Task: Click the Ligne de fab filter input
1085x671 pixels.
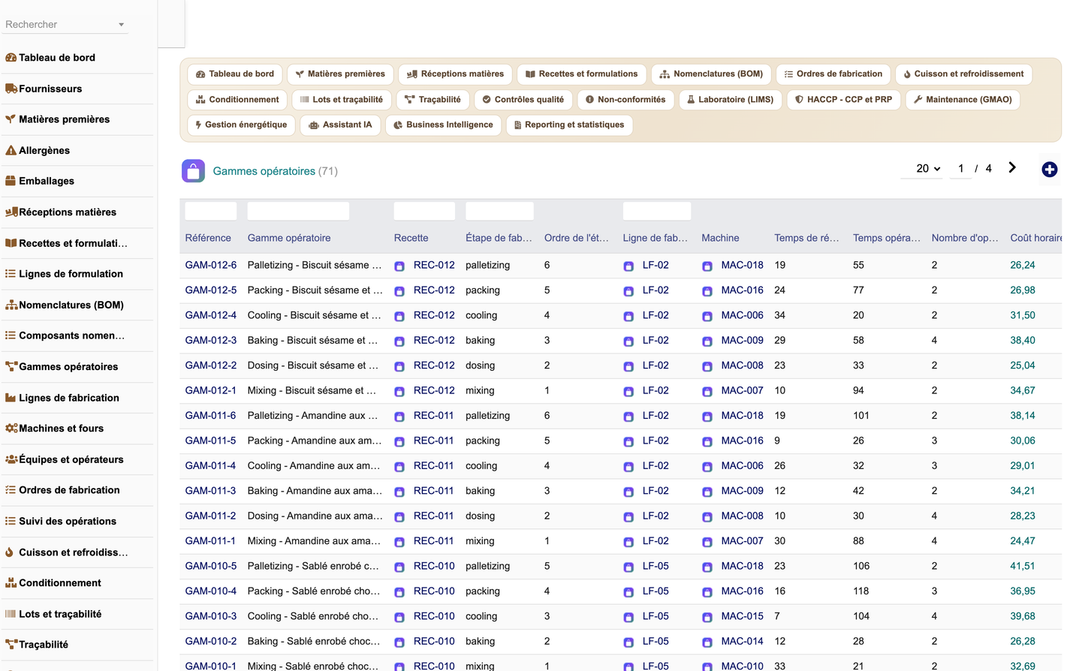Action: click(x=657, y=211)
